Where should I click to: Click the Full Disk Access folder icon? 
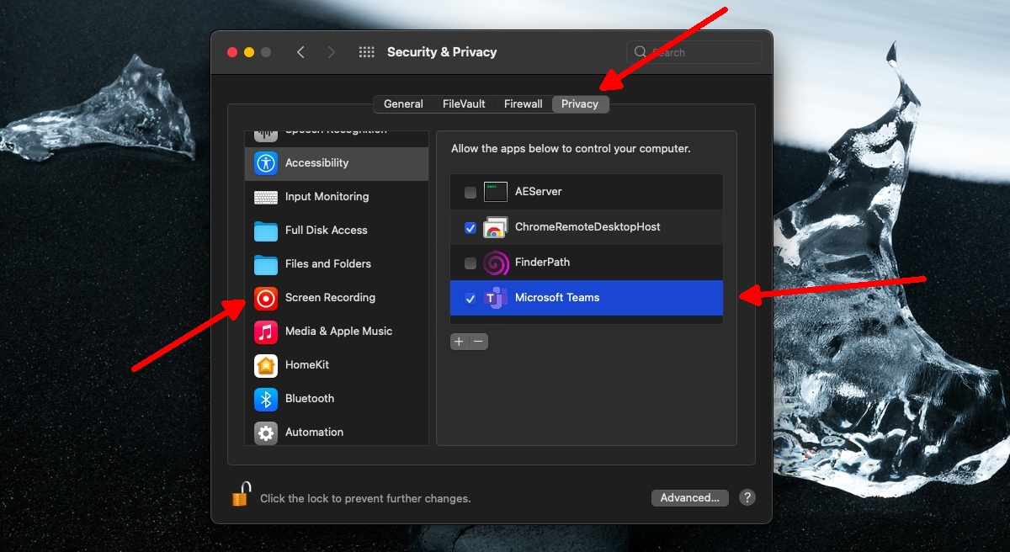coord(266,231)
